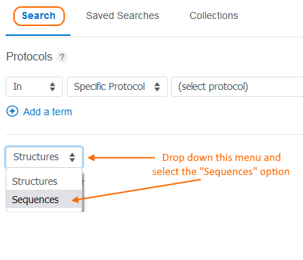Click the Protocols section heading
Viewport: 303px width, 260px height.
coord(30,56)
